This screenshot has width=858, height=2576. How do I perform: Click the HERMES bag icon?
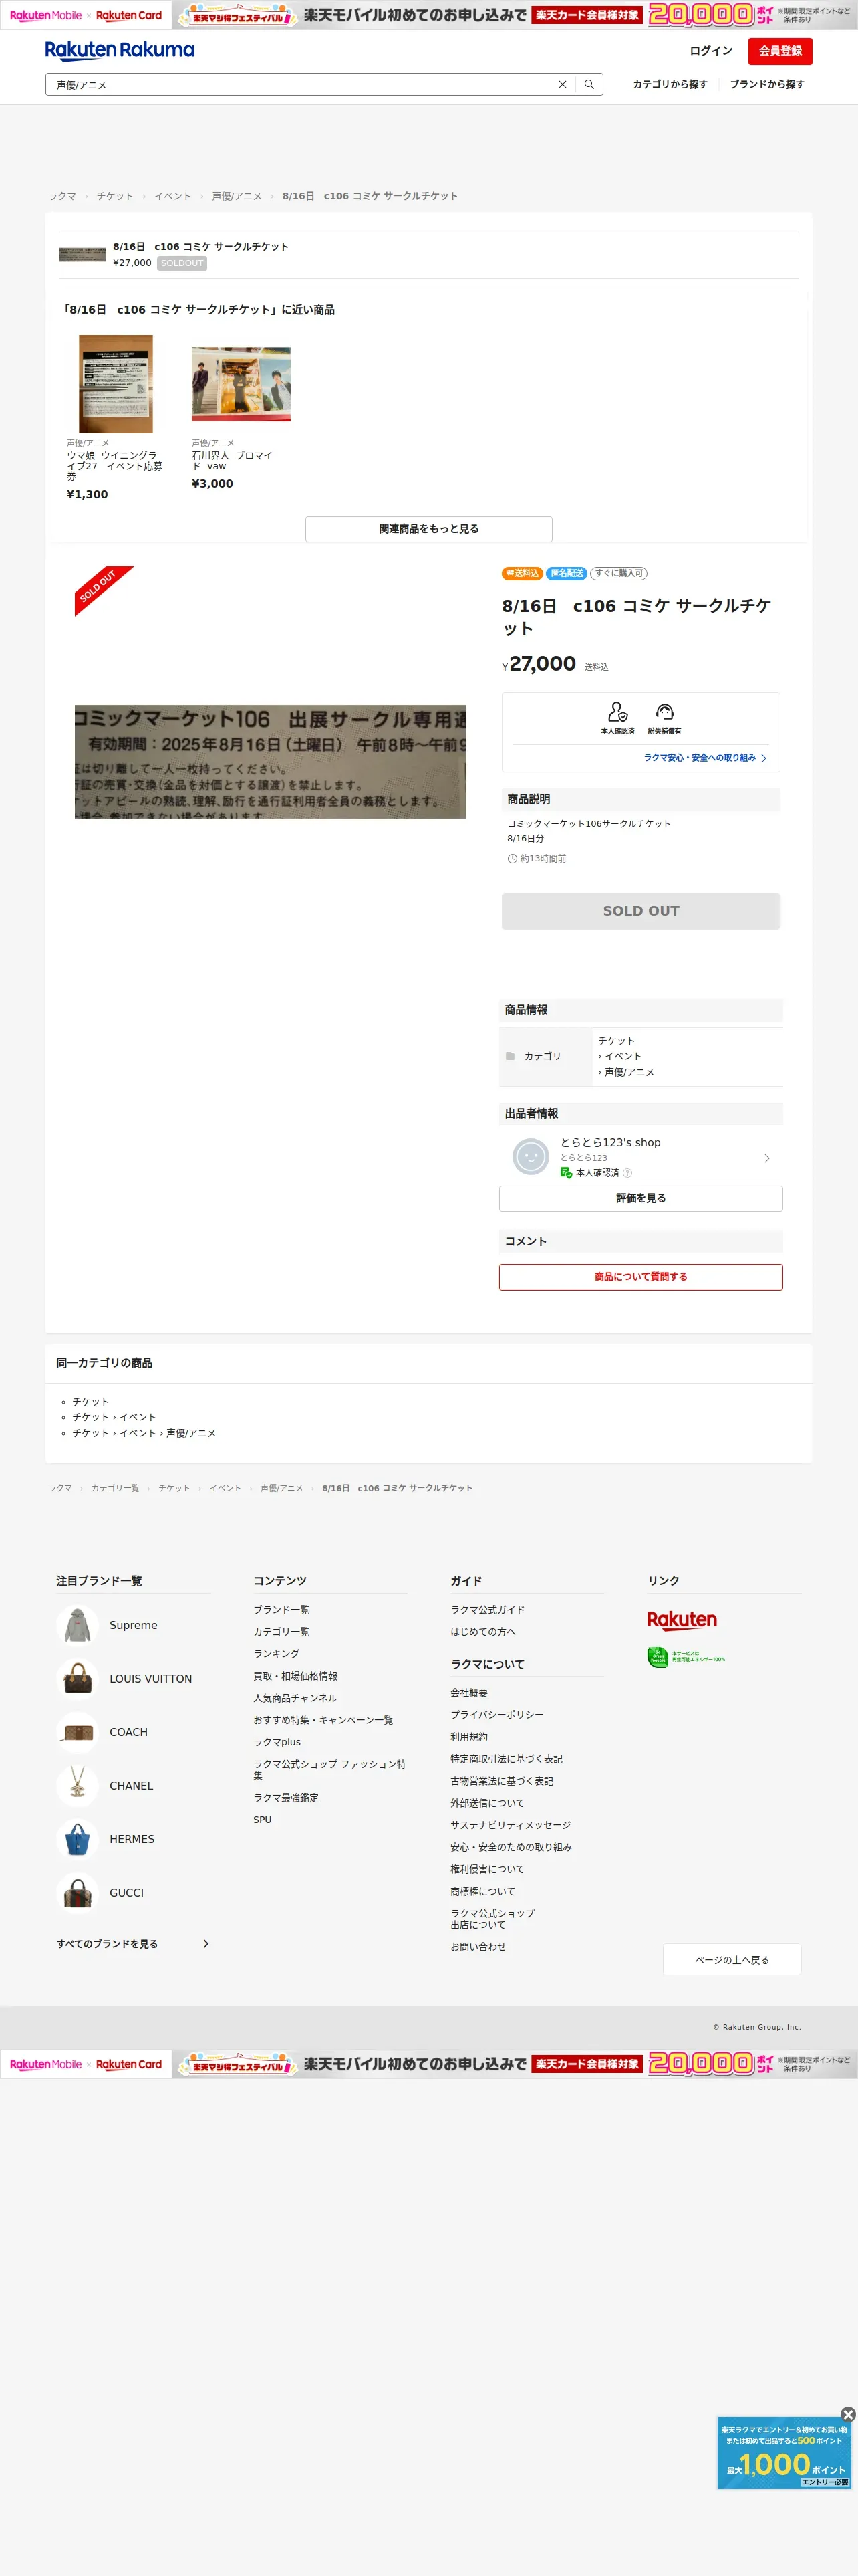click(x=77, y=1839)
